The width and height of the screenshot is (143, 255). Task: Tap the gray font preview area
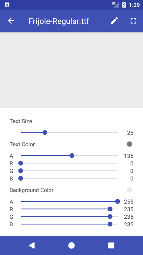[x=71, y=69]
